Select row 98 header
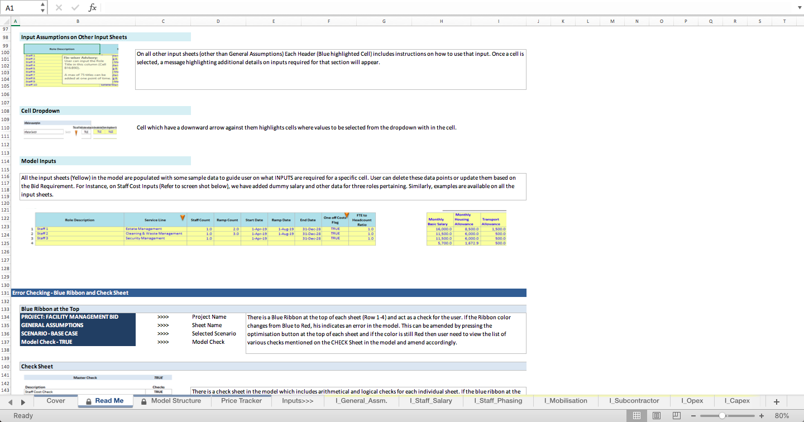Image resolution: width=804 pixels, height=422 pixels. coord(5,37)
